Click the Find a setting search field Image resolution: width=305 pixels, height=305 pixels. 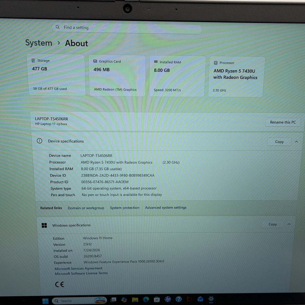(127, 28)
